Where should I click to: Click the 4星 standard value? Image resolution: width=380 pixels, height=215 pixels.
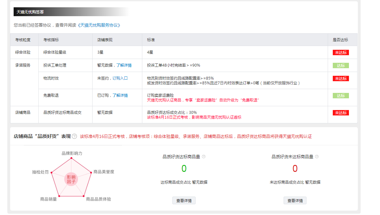point(150,52)
